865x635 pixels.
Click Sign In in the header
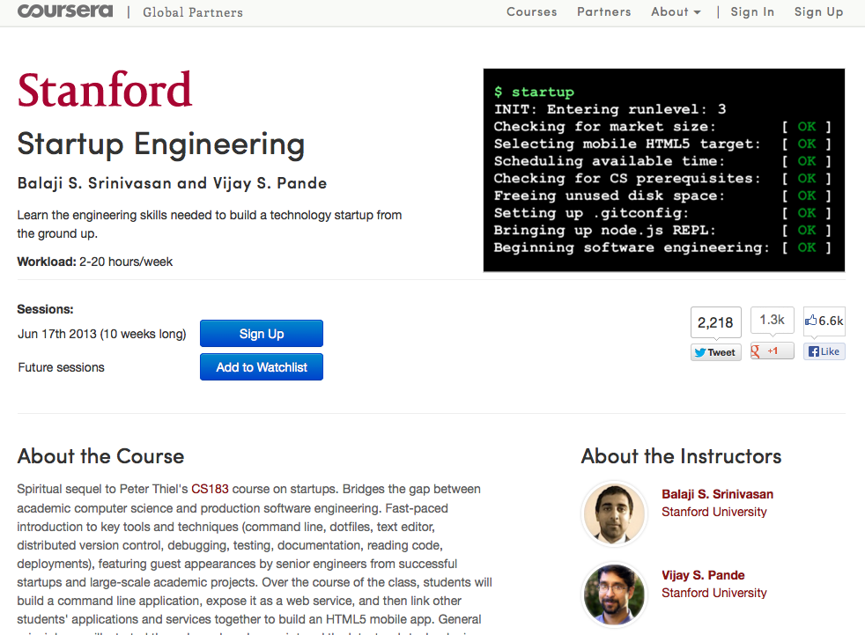(x=751, y=12)
